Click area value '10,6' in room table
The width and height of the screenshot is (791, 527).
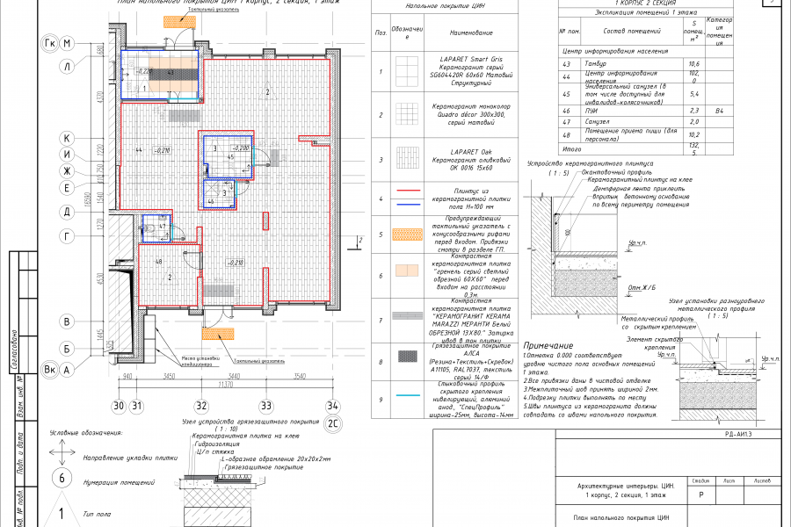coord(694,64)
